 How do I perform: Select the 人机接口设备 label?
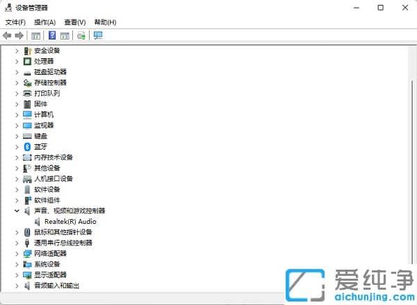tap(54, 179)
